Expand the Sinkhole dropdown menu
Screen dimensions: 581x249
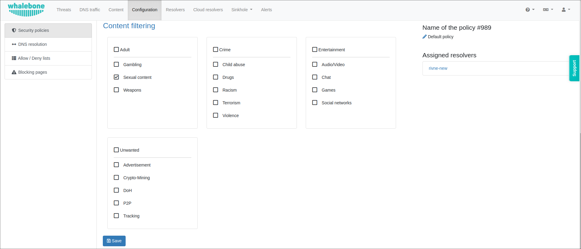coord(242,10)
